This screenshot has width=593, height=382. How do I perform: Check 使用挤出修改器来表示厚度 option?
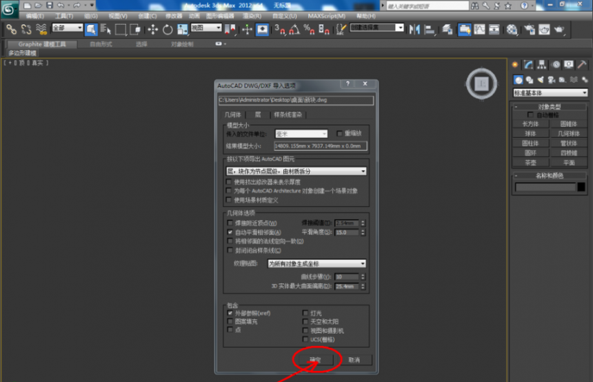click(x=228, y=182)
